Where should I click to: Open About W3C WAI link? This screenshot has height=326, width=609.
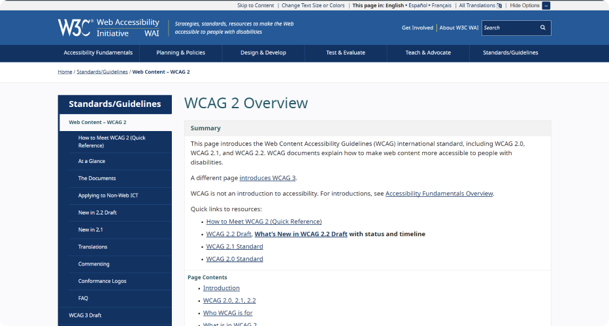click(459, 27)
